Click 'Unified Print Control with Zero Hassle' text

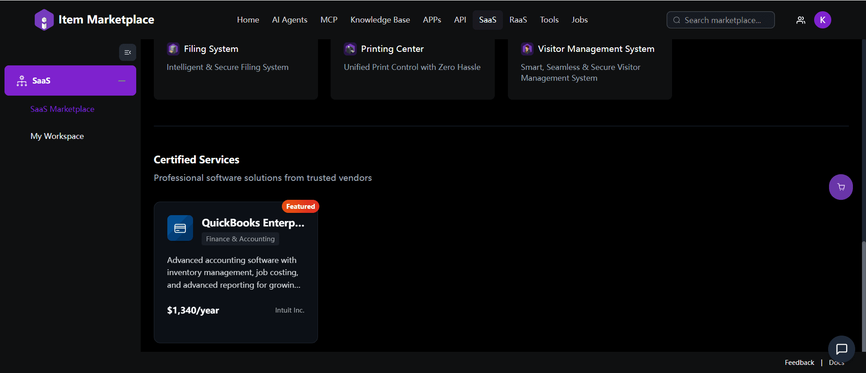412,67
